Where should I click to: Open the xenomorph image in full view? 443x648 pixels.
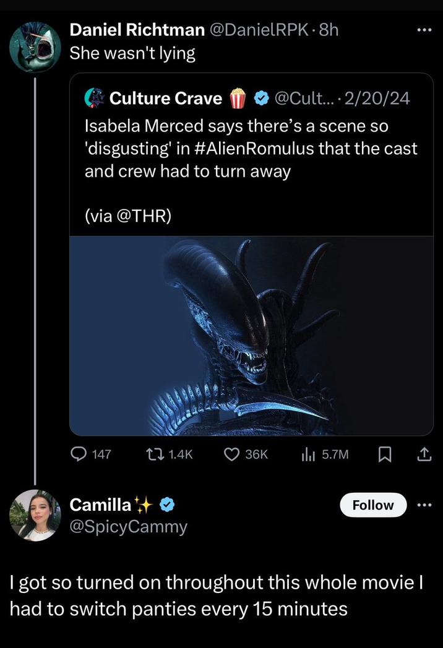[x=254, y=334]
